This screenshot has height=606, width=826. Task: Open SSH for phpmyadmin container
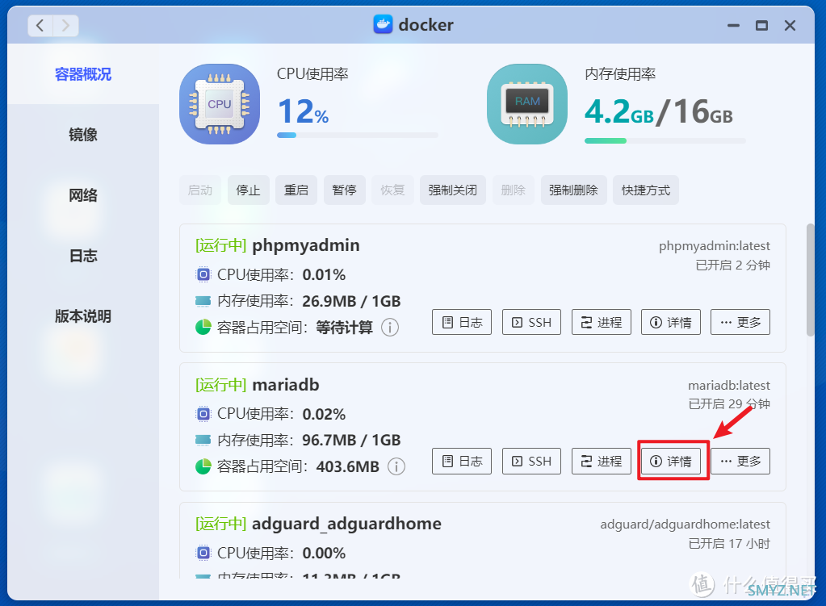pyautogui.click(x=531, y=322)
